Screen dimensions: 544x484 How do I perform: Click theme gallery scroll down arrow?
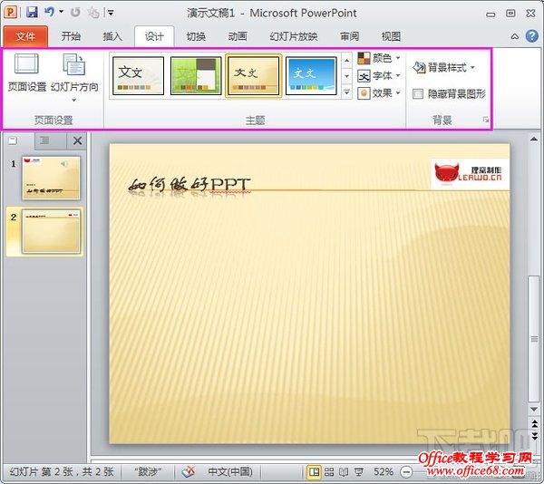pos(346,76)
